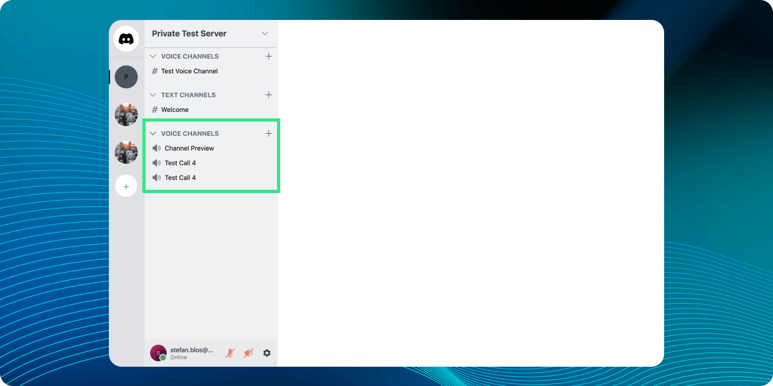Viewport: 773px width, 386px height.
Task: Open the photo-avatar server just above Add Server
Action: click(x=126, y=152)
